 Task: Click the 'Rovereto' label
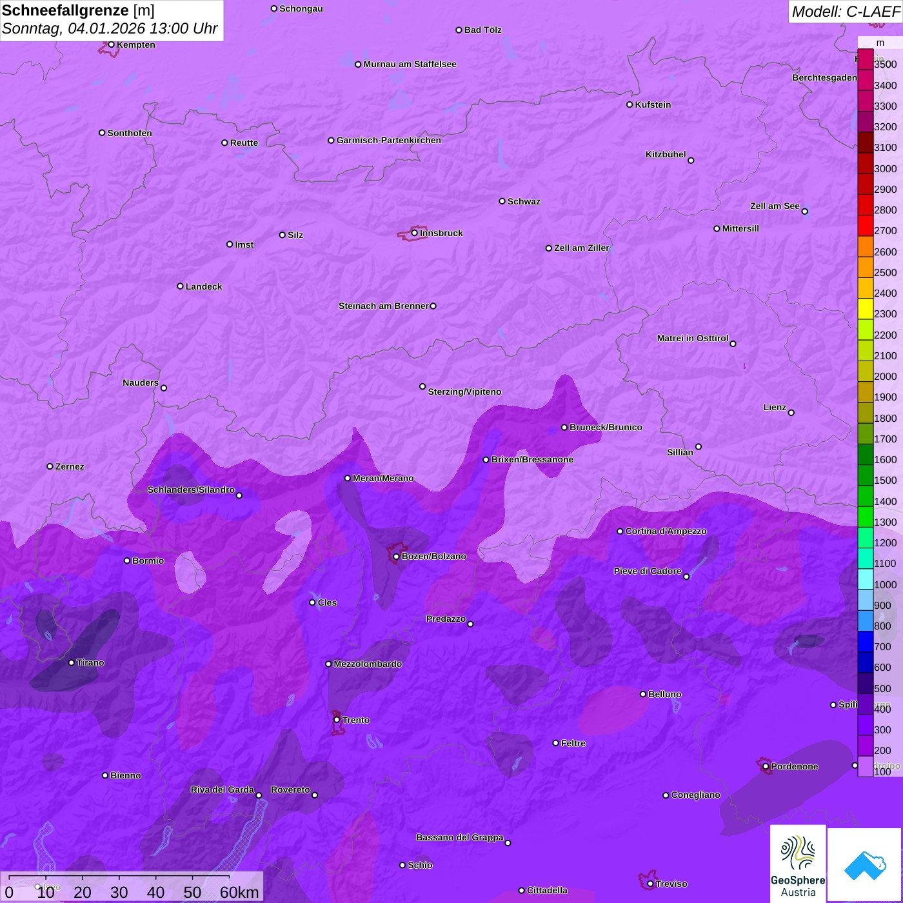290,789
